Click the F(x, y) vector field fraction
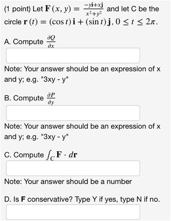The height and width of the screenshot is (221, 171). click(93, 9)
